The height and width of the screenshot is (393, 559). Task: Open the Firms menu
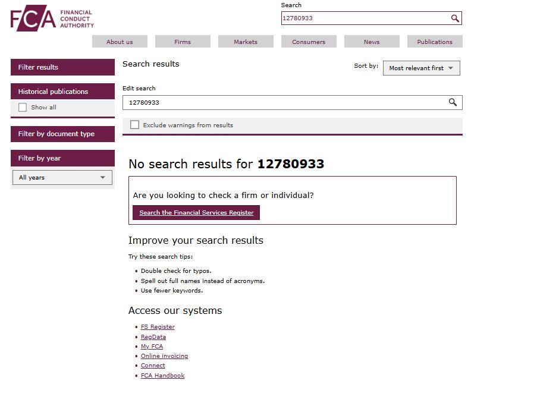[x=183, y=42]
